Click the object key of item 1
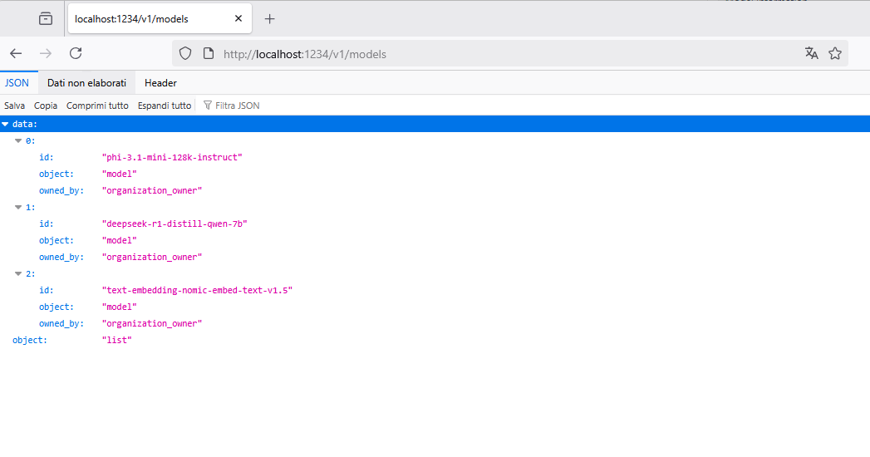 coord(56,241)
